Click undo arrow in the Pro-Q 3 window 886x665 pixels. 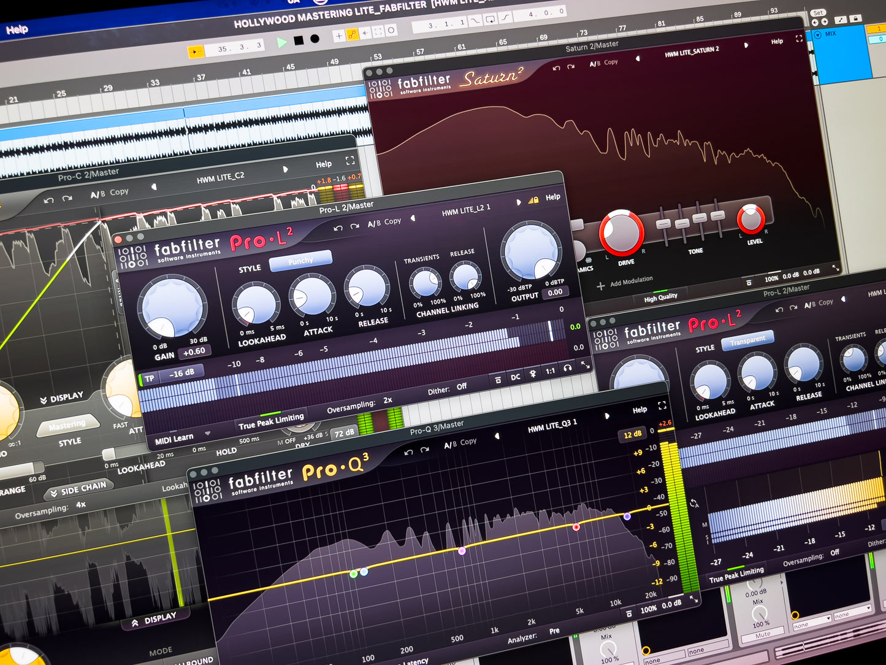(409, 452)
